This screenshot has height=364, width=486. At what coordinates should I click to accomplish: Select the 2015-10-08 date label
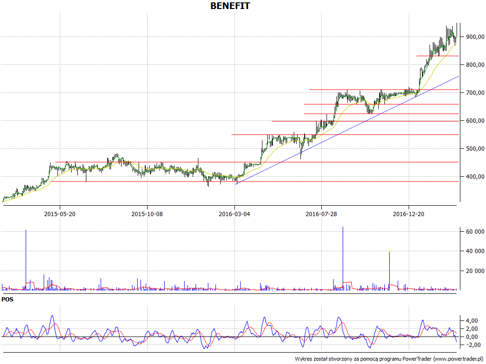click(147, 214)
